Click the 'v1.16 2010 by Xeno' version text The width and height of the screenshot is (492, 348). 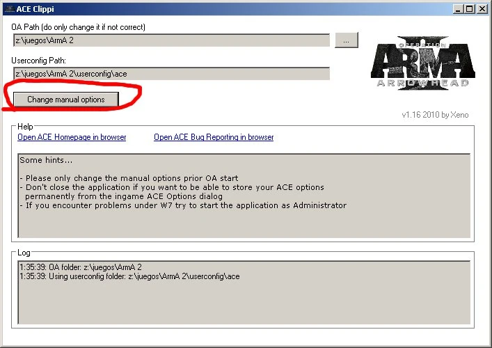point(435,115)
